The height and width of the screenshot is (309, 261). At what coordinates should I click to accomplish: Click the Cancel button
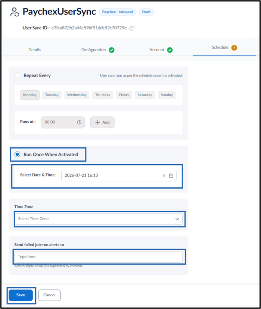tap(50, 295)
